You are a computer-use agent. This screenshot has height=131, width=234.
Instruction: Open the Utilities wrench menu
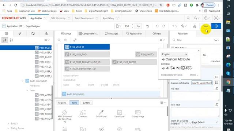coord(184,26)
